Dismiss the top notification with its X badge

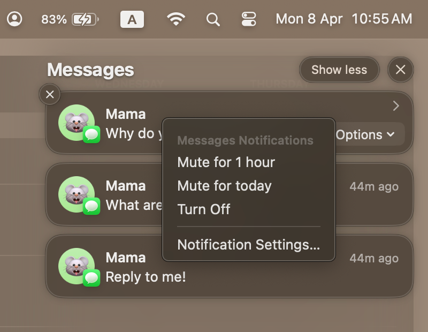(x=50, y=94)
